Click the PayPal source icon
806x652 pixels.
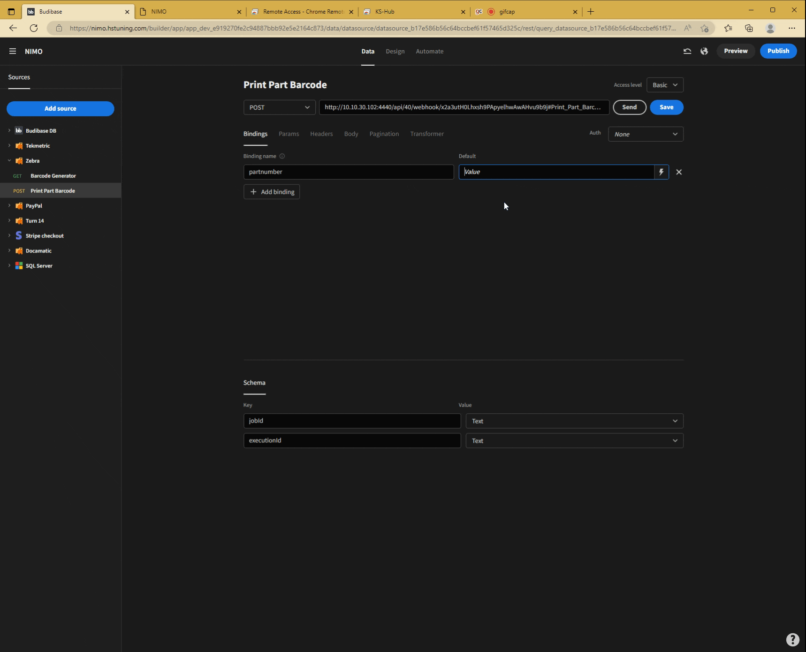pos(19,205)
